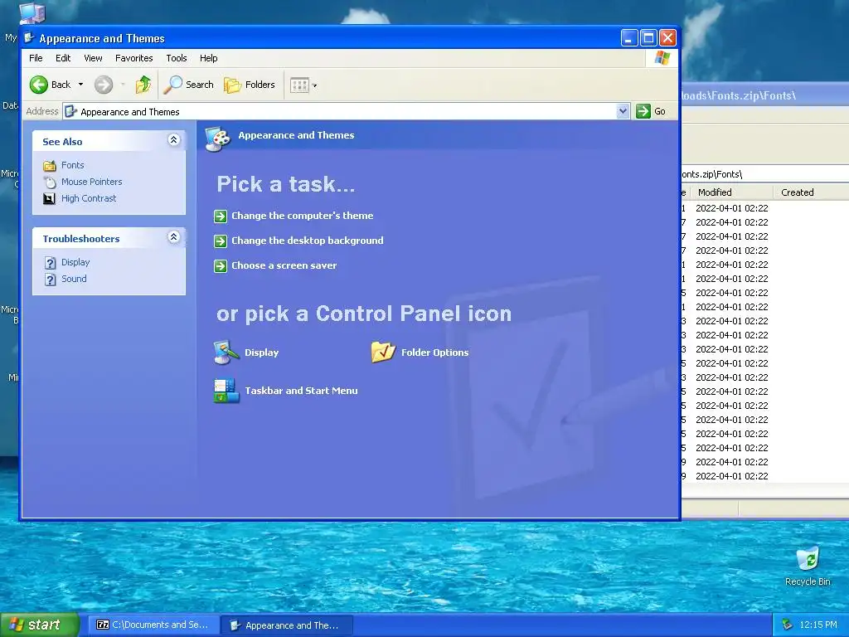
Task: Switch to the 7-Zip taskbar button
Action: (x=153, y=625)
